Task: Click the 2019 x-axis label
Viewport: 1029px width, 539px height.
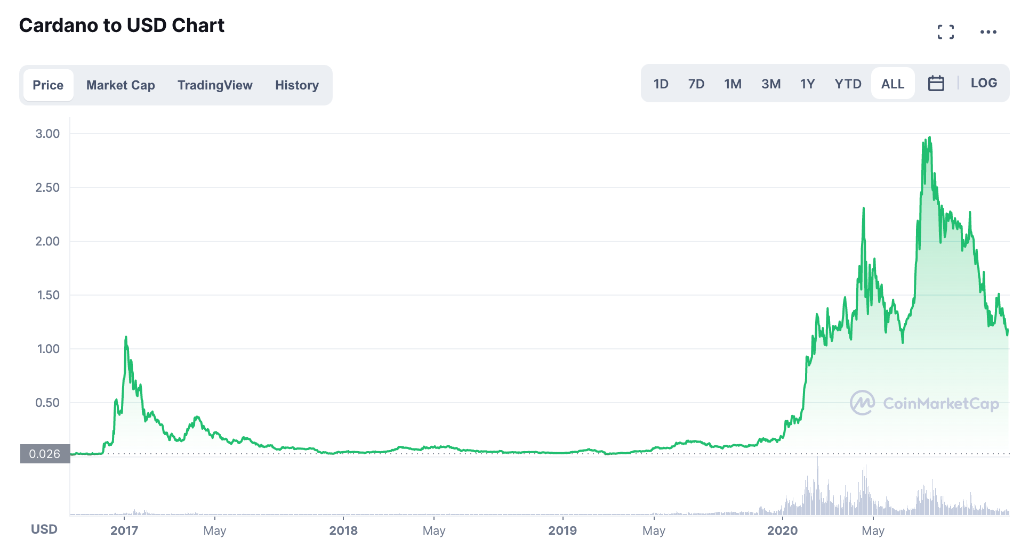Action: tap(562, 530)
